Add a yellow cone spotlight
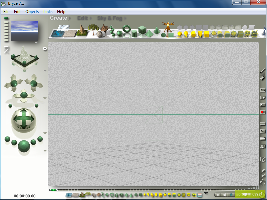Screen dimensions: 267x200 186,34
